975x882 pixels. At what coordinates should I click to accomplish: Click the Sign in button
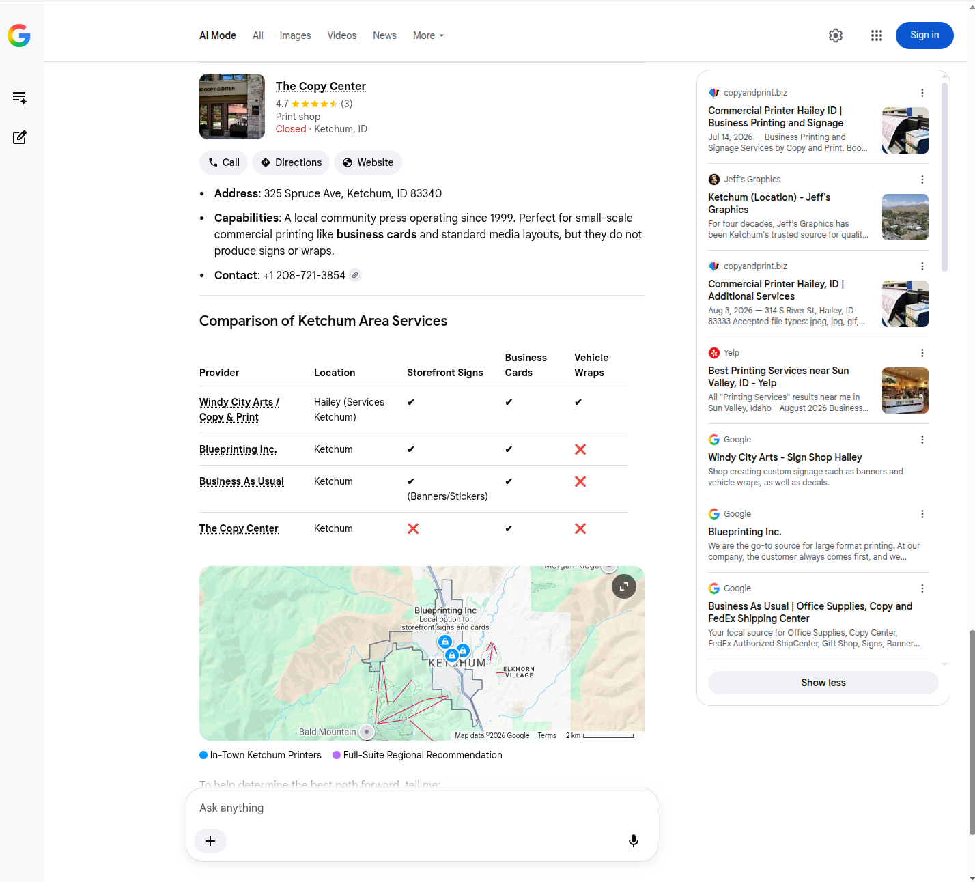924,35
